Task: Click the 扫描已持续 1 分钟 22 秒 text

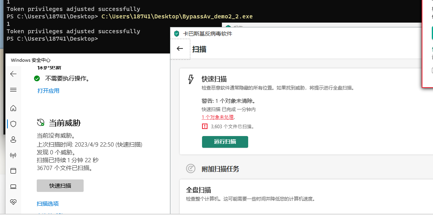Action: (x=68, y=160)
